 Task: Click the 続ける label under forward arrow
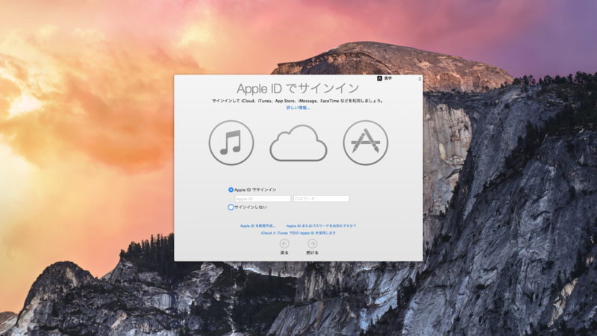pyautogui.click(x=312, y=252)
